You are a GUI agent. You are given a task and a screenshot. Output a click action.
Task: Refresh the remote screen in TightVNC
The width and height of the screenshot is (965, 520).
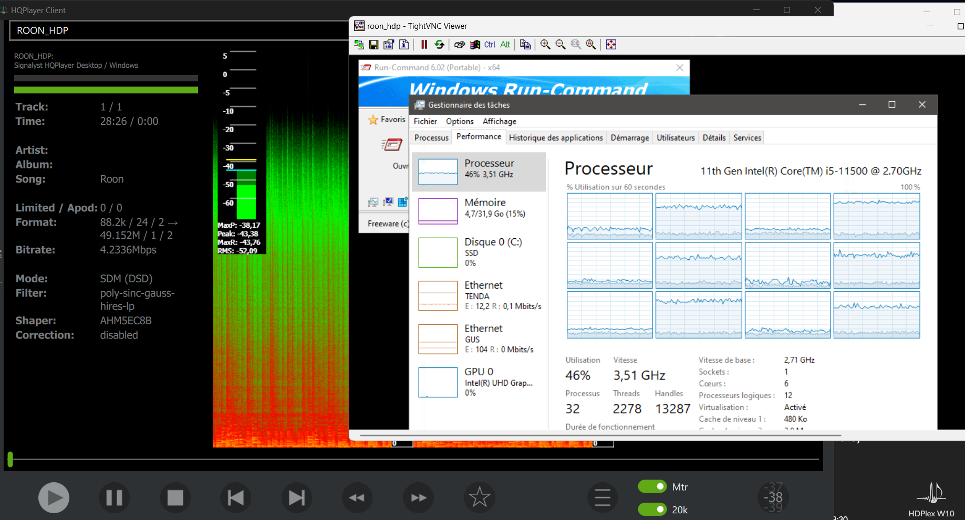pos(439,45)
